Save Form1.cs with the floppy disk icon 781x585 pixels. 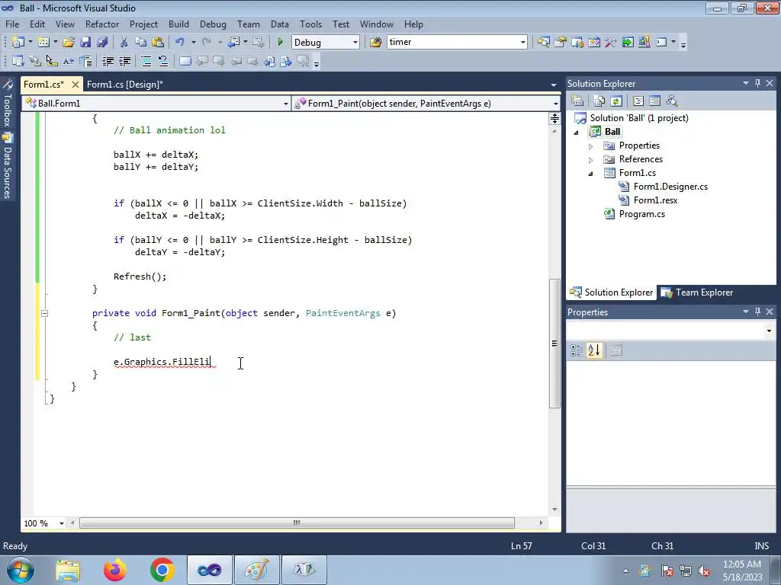tap(85, 43)
